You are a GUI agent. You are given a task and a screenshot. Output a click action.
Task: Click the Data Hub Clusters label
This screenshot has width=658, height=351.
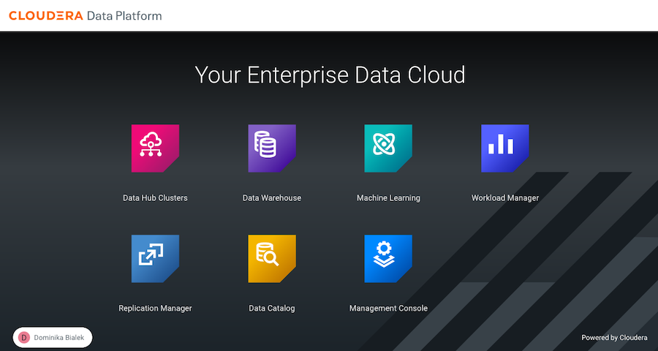tap(155, 197)
